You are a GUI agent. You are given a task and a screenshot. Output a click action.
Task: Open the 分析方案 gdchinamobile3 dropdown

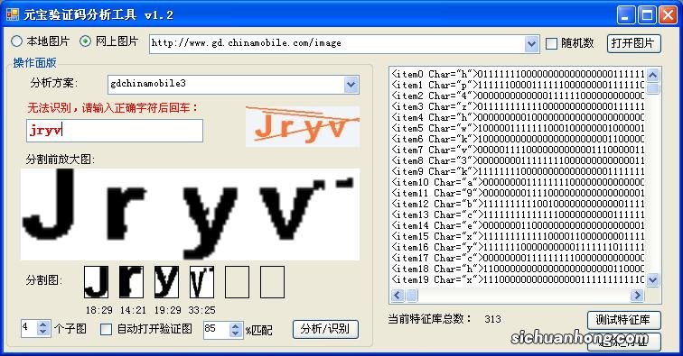[x=351, y=85]
